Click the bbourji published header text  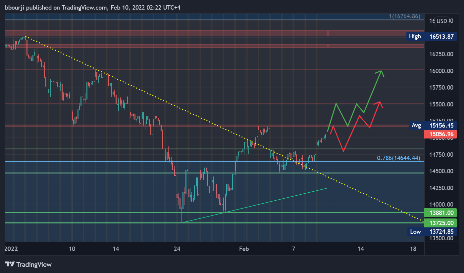point(93,7)
